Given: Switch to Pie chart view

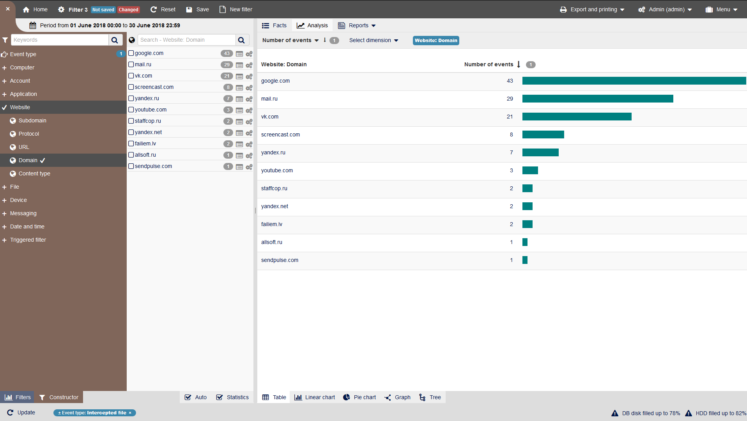Looking at the screenshot, I should [359, 397].
